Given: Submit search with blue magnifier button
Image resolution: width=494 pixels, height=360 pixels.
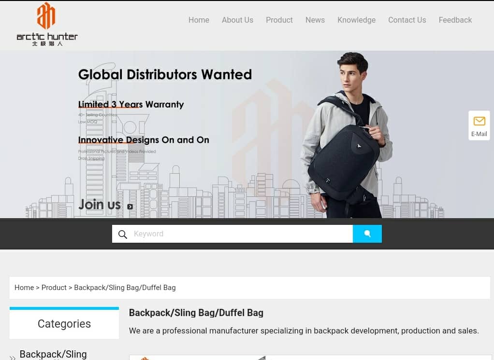Looking at the screenshot, I should point(367,234).
